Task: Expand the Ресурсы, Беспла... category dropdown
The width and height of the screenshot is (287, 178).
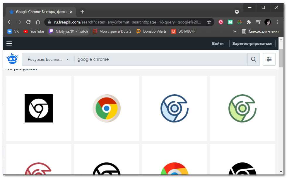Action: pos(48,59)
